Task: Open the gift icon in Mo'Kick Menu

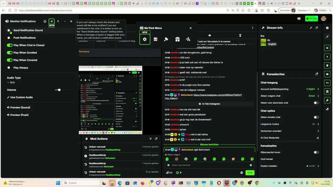Action: coord(177,39)
